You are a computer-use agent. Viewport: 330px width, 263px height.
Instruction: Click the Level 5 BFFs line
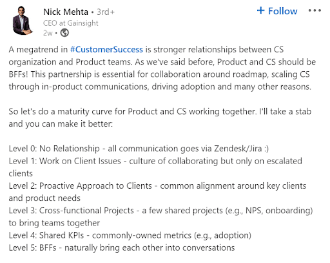coord(122,247)
